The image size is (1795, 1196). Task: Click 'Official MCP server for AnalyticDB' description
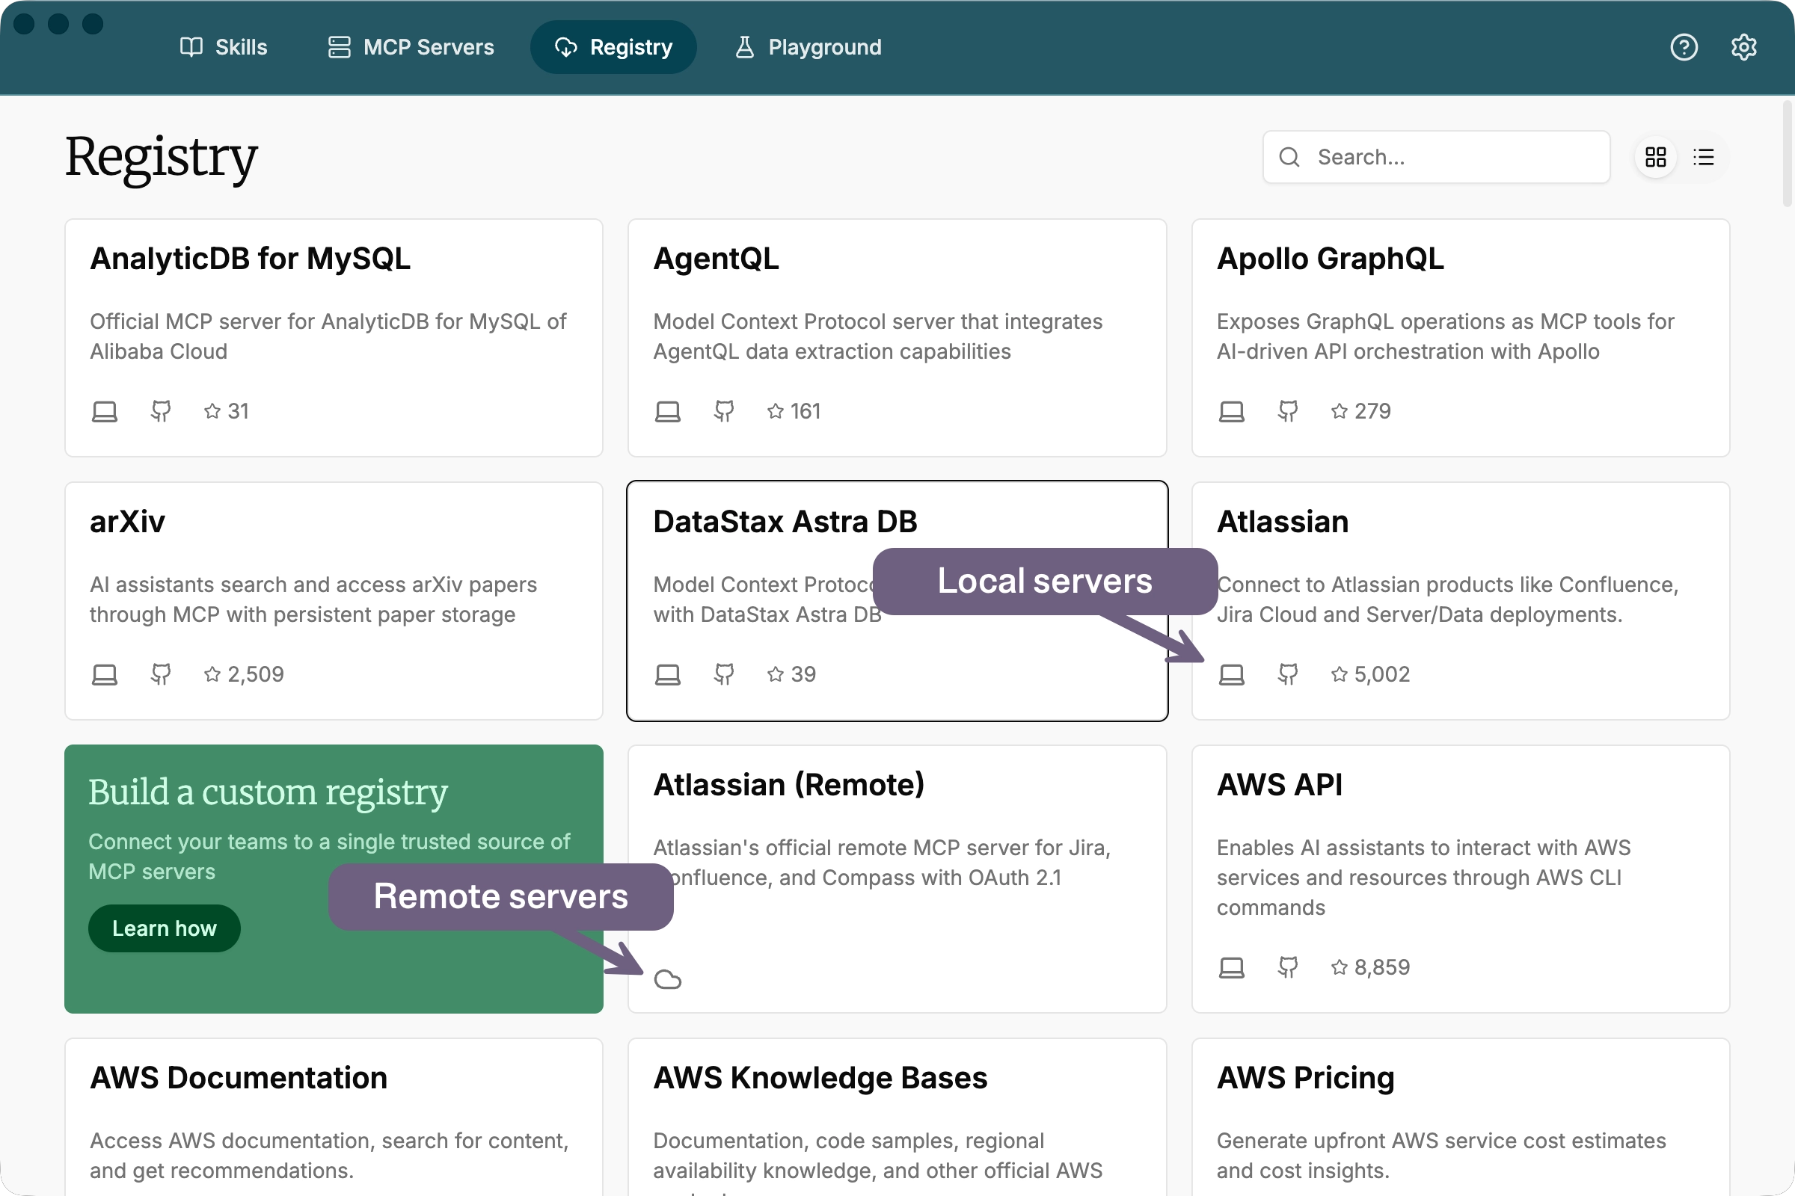[x=328, y=337]
